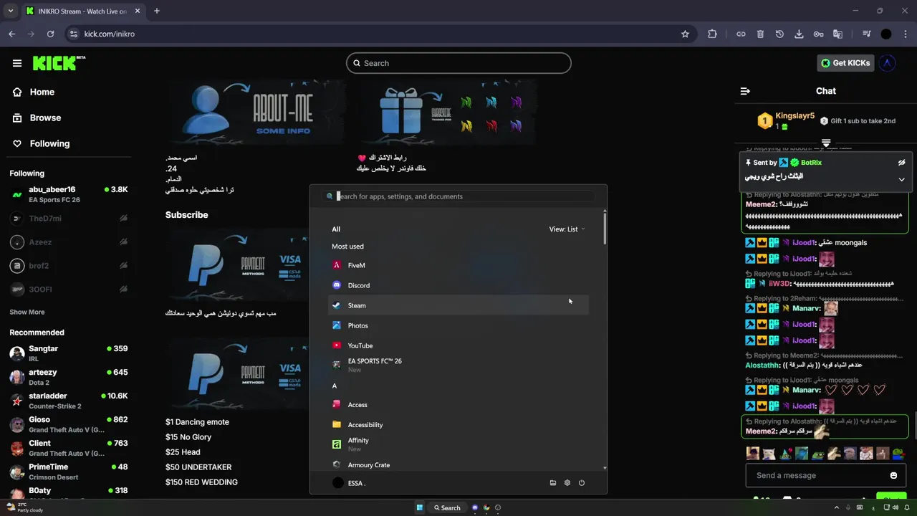
Task: Click the trash can extension icon
Action: click(760, 34)
